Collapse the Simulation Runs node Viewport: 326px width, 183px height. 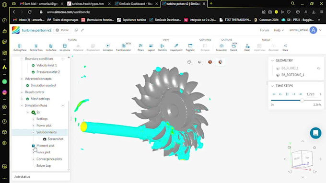tap(22, 105)
